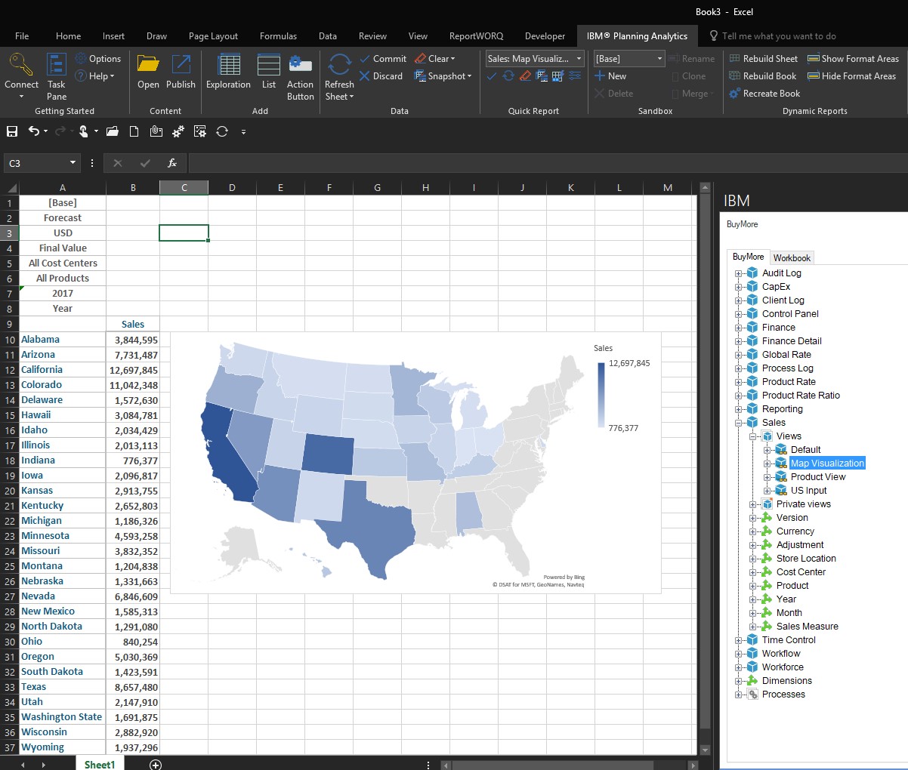Expand the Processes node

pos(739,695)
